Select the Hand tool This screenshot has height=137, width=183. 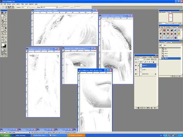(2, 41)
